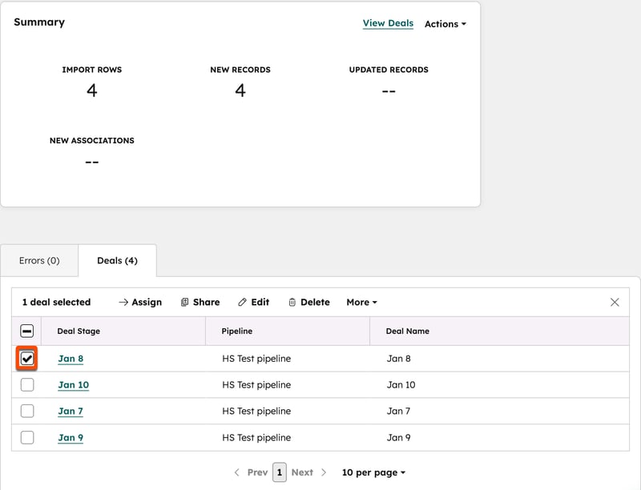This screenshot has width=641, height=490.
Task: Open the Jan 7 deal
Action: click(x=68, y=412)
